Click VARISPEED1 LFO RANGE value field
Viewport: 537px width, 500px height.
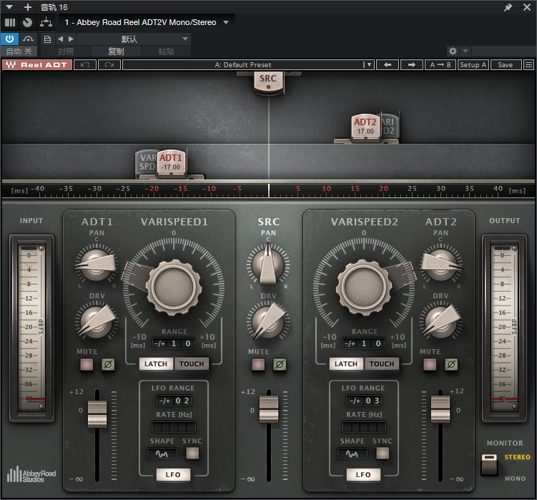tap(174, 401)
